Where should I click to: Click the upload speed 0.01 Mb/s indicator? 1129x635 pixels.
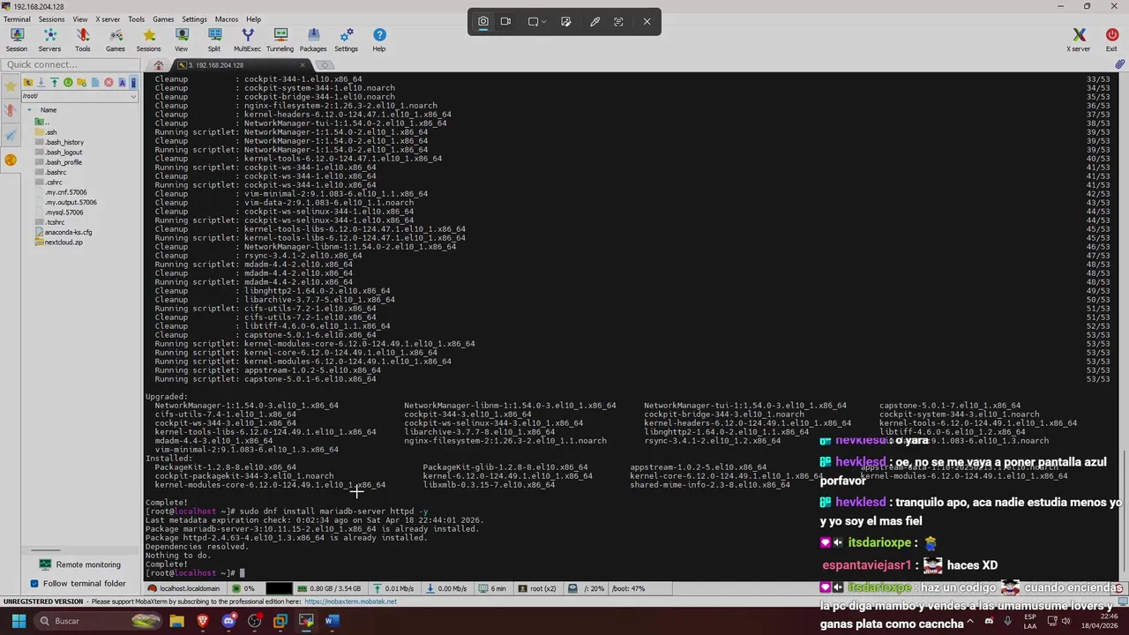click(394, 588)
